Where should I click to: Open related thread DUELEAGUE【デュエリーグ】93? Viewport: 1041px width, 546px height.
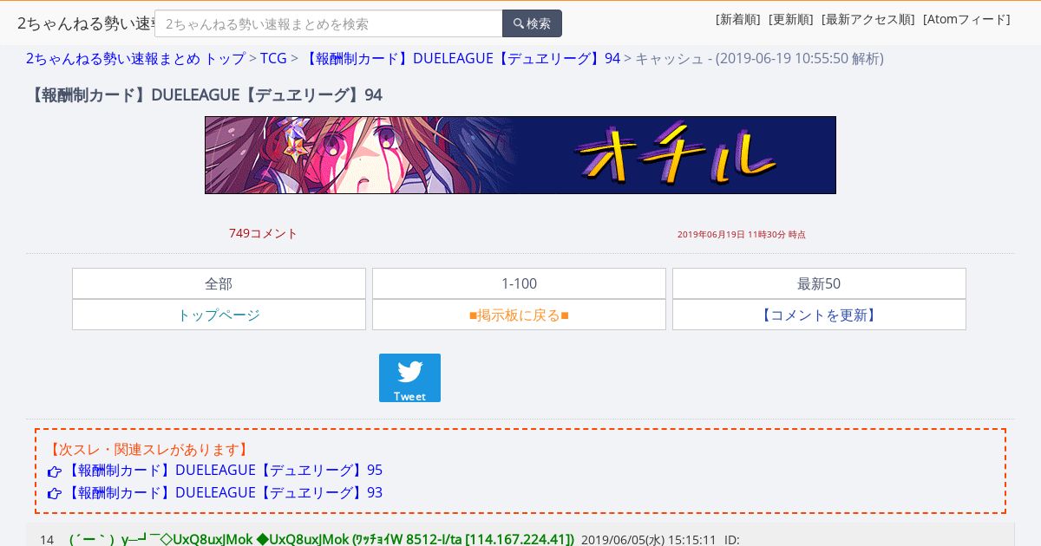point(223,493)
